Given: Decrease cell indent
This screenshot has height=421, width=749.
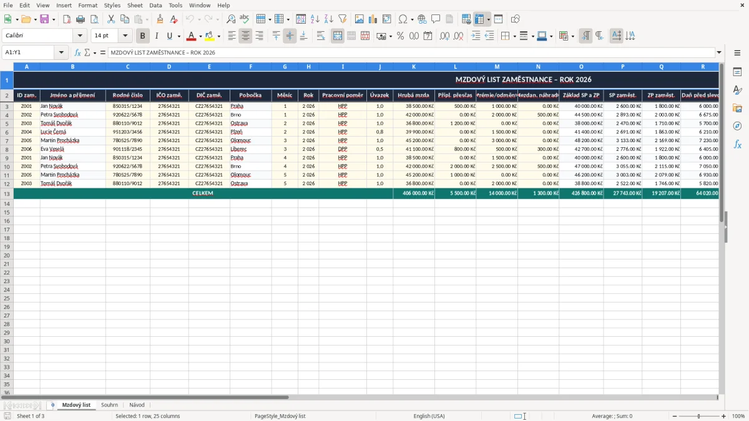Looking at the screenshot, I should point(489,36).
